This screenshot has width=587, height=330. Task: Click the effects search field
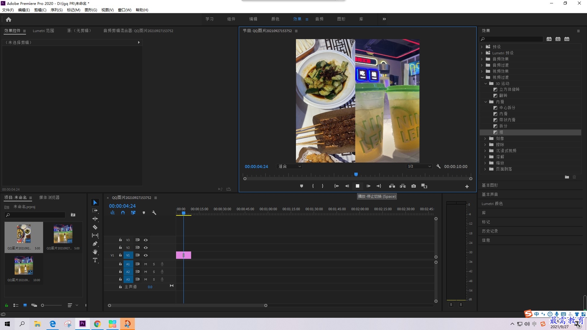[x=511, y=39]
